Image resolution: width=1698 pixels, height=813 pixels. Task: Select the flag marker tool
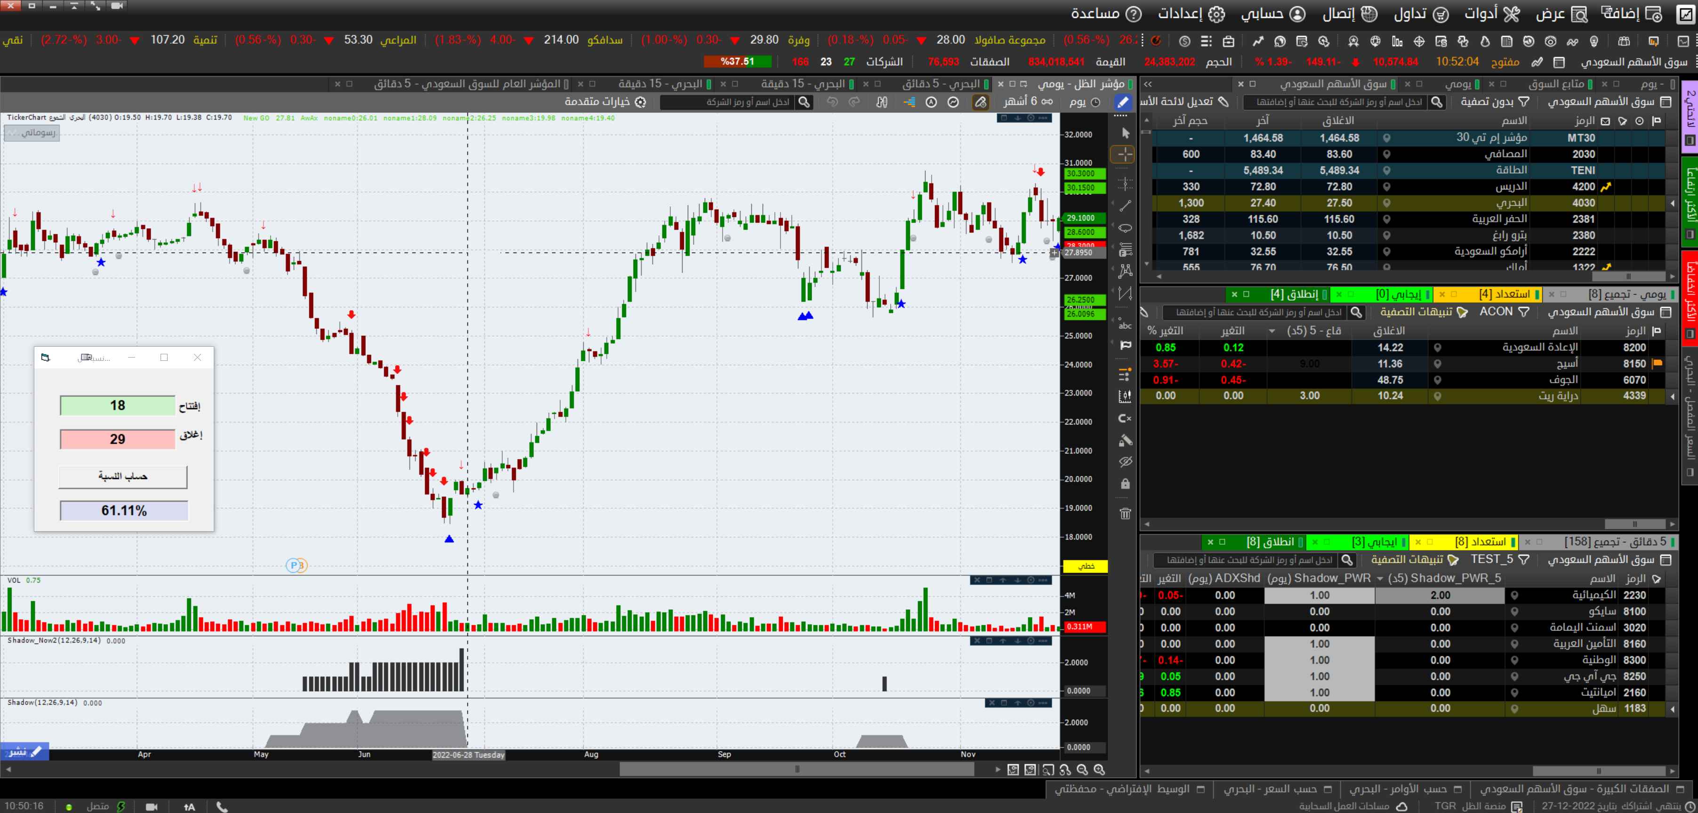click(1125, 345)
